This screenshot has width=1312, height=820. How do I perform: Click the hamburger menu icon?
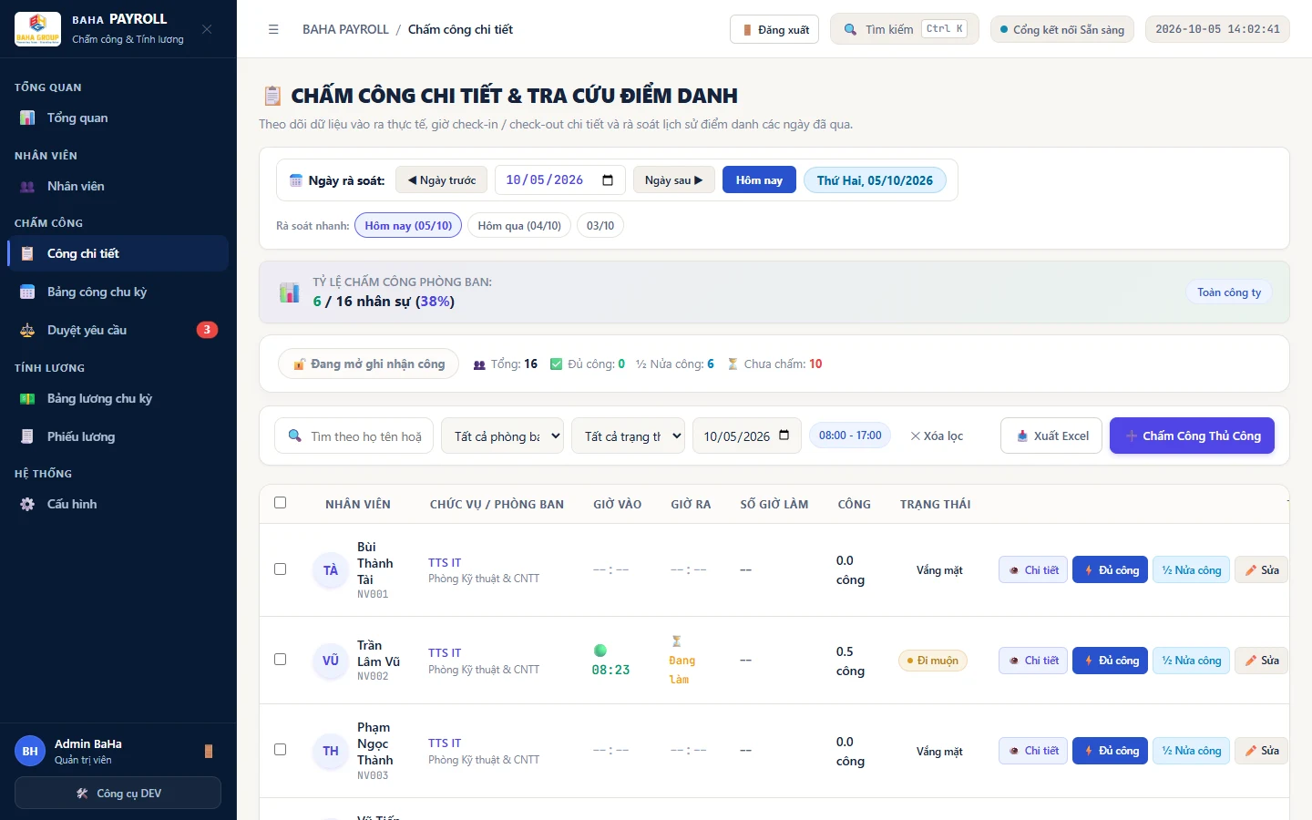[273, 29]
